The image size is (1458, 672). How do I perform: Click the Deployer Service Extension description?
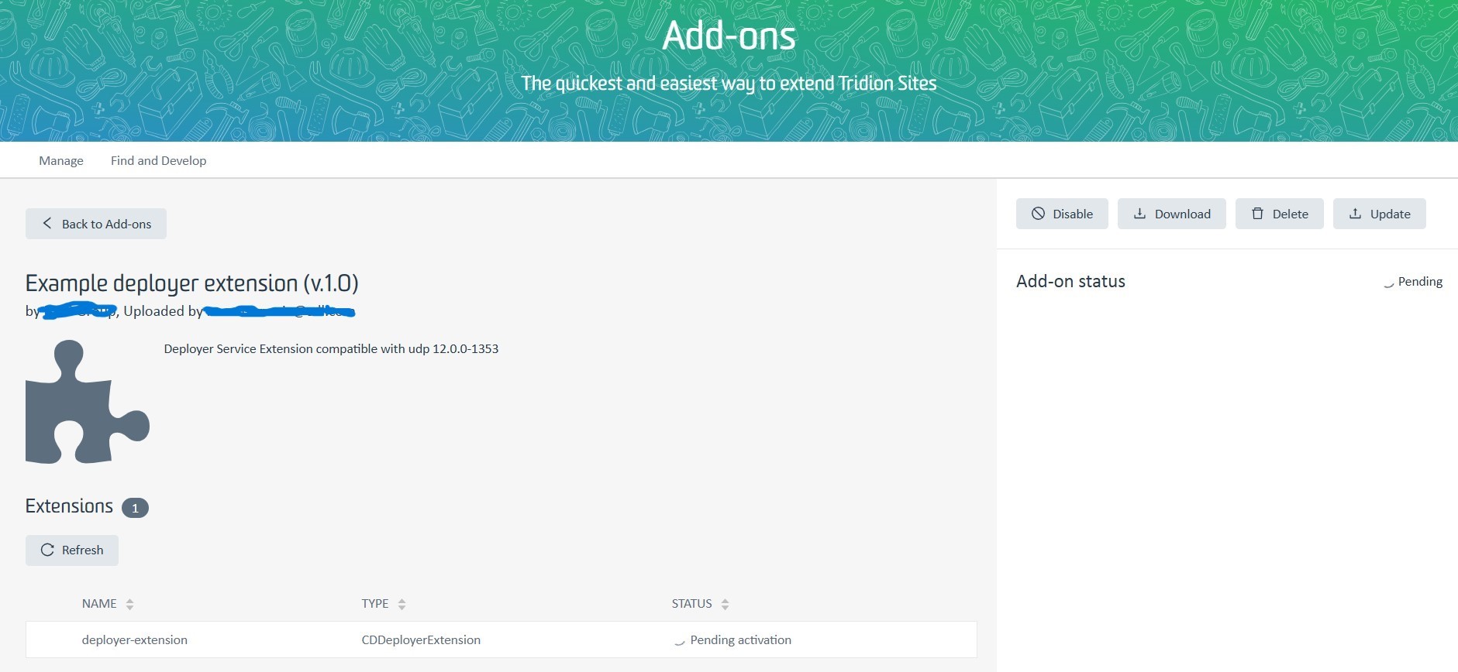click(331, 349)
